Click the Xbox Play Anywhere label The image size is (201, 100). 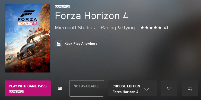tap(81, 44)
